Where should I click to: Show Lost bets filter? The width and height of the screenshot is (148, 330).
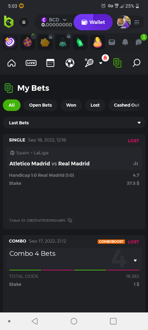pyautogui.click(x=95, y=105)
